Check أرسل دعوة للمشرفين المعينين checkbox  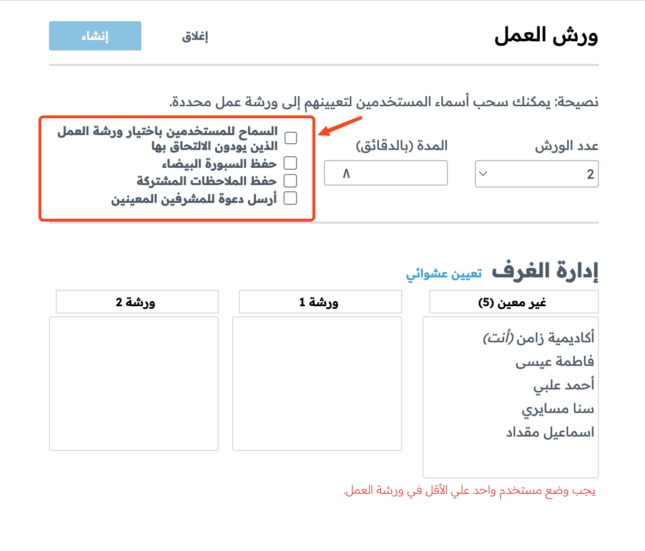[x=290, y=198]
